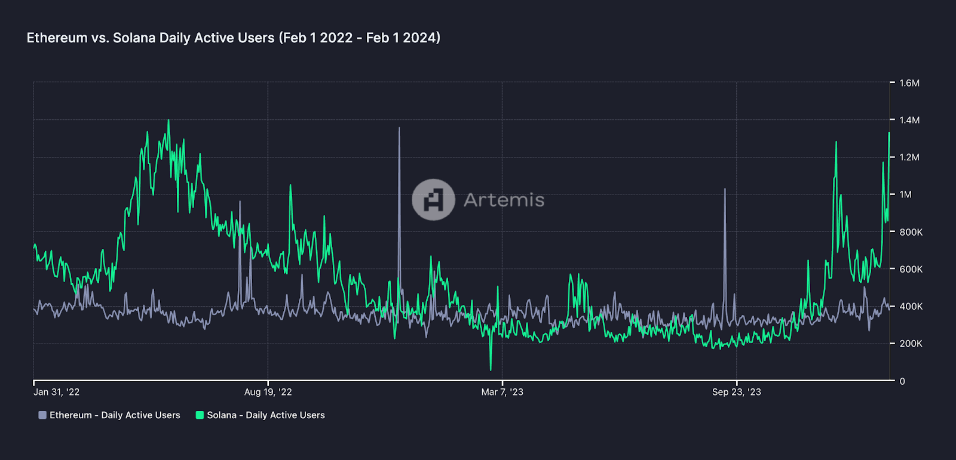Image resolution: width=956 pixels, height=460 pixels.
Task: Click the tallest Ethereum spike peak
Action: (399, 128)
